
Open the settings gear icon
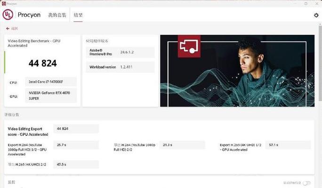coord(316,15)
